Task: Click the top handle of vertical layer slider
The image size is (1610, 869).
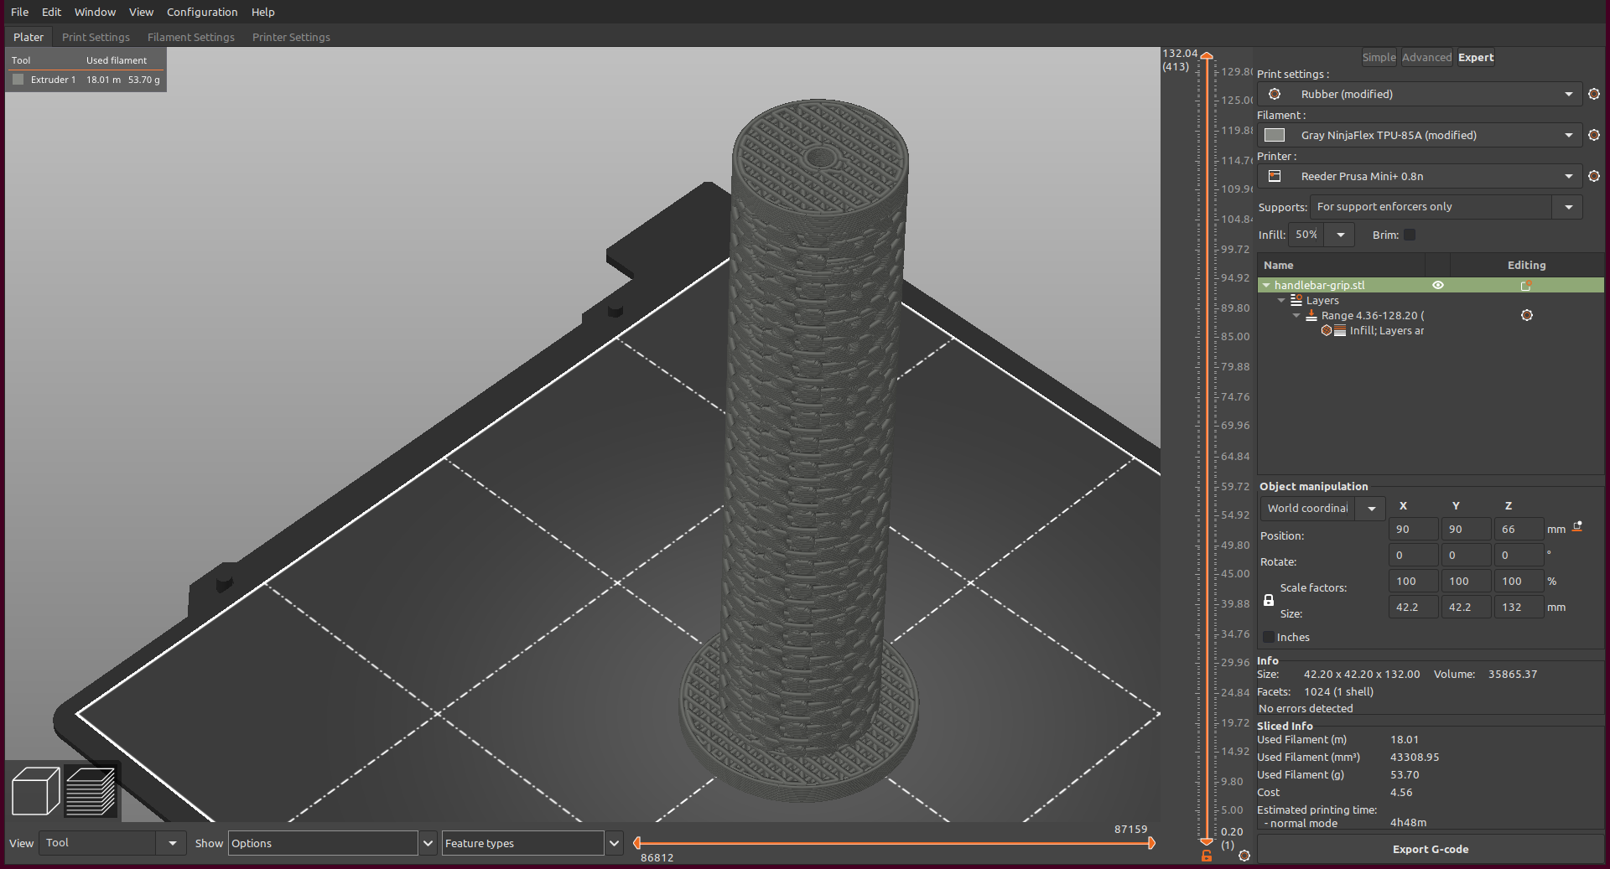Action: (x=1207, y=56)
